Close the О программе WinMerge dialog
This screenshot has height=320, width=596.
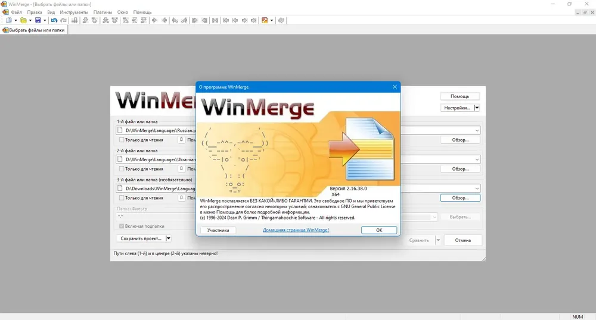coord(395,87)
